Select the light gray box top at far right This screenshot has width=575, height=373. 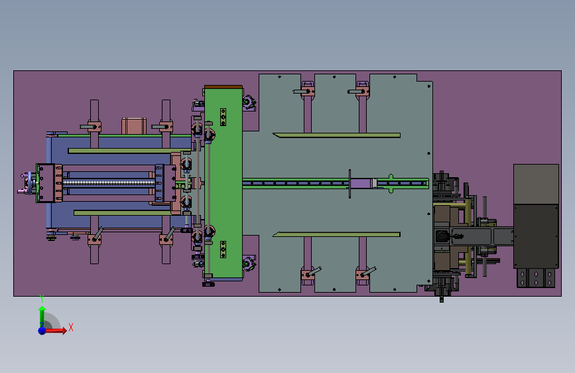pyautogui.click(x=536, y=185)
